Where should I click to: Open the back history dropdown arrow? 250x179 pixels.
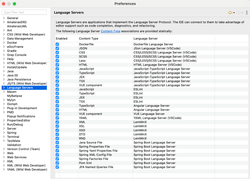pyautogui.click(x=234, y=13)
